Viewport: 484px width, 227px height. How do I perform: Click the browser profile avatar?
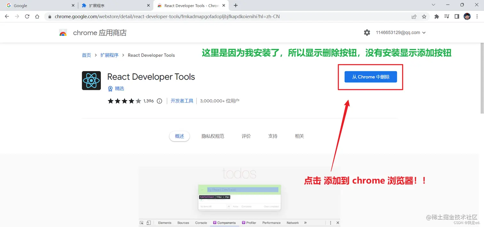pyautogui.click(x=467, y=16)
